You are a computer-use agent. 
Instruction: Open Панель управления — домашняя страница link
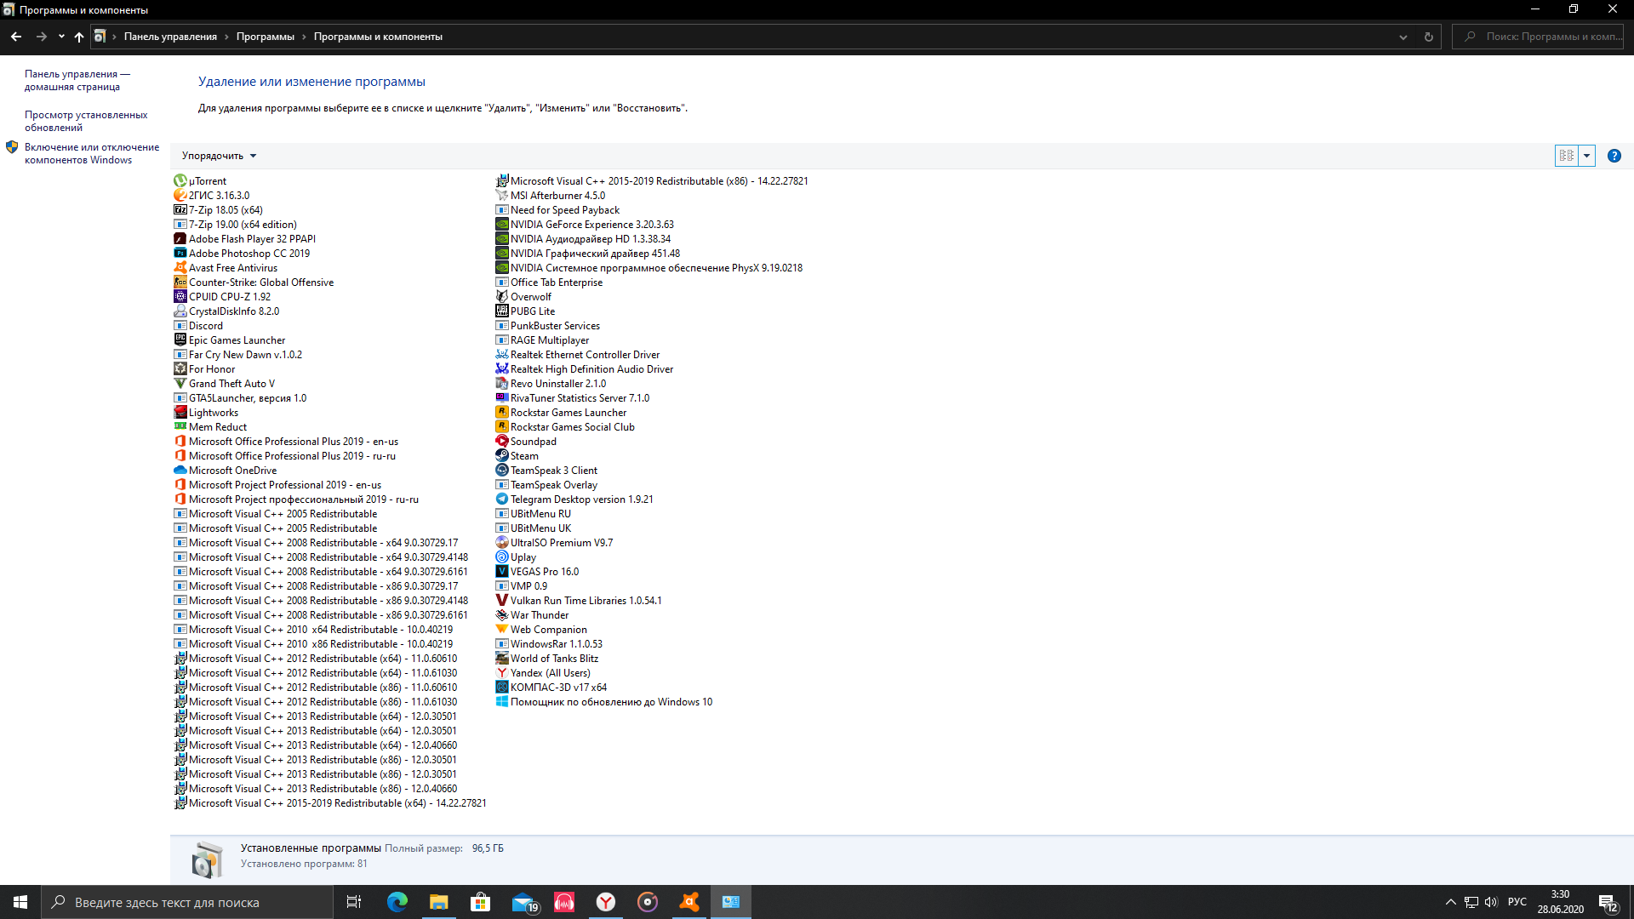pos(77,80)
